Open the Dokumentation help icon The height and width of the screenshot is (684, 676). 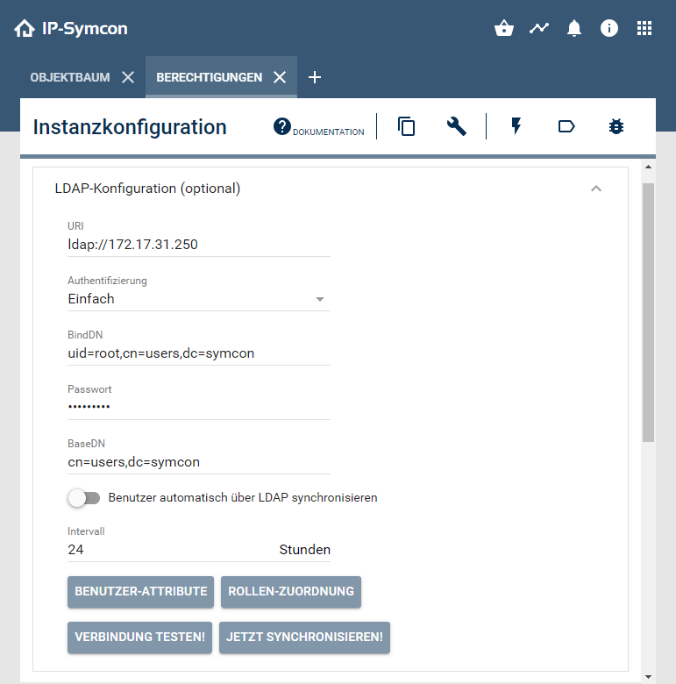(282, 126)
